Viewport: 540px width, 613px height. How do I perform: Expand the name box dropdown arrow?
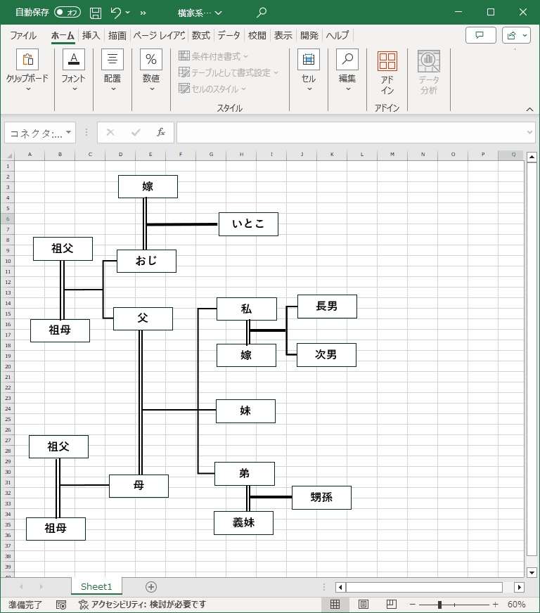tap(69, 132)
